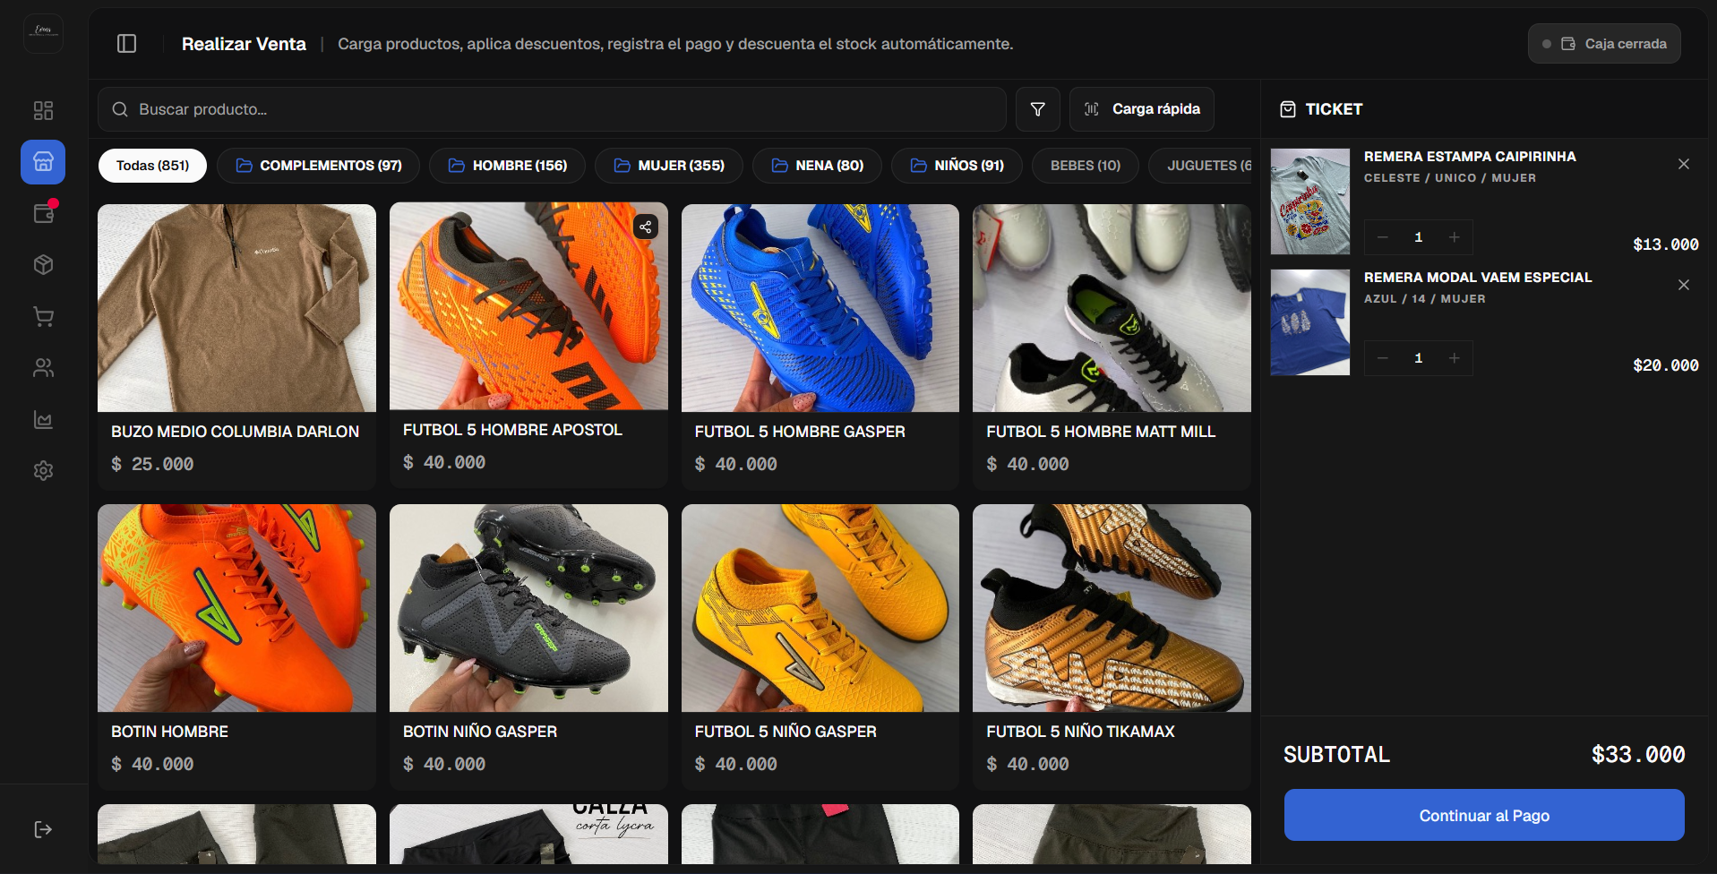1717x874 pixels.
Task: Click the quantity value of REMERA ESTAMPA CAIPIRINHA
Action: pyautogui.click(x=1419, y=237)
